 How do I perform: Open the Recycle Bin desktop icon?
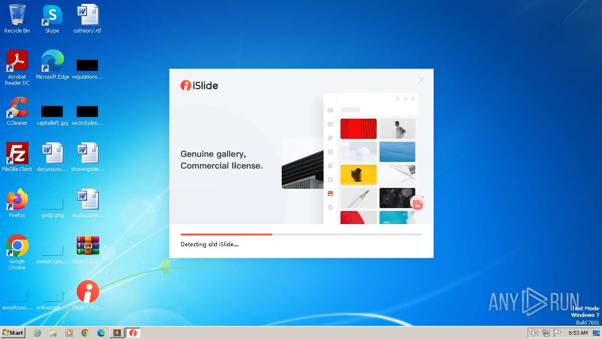click(17, 19)
